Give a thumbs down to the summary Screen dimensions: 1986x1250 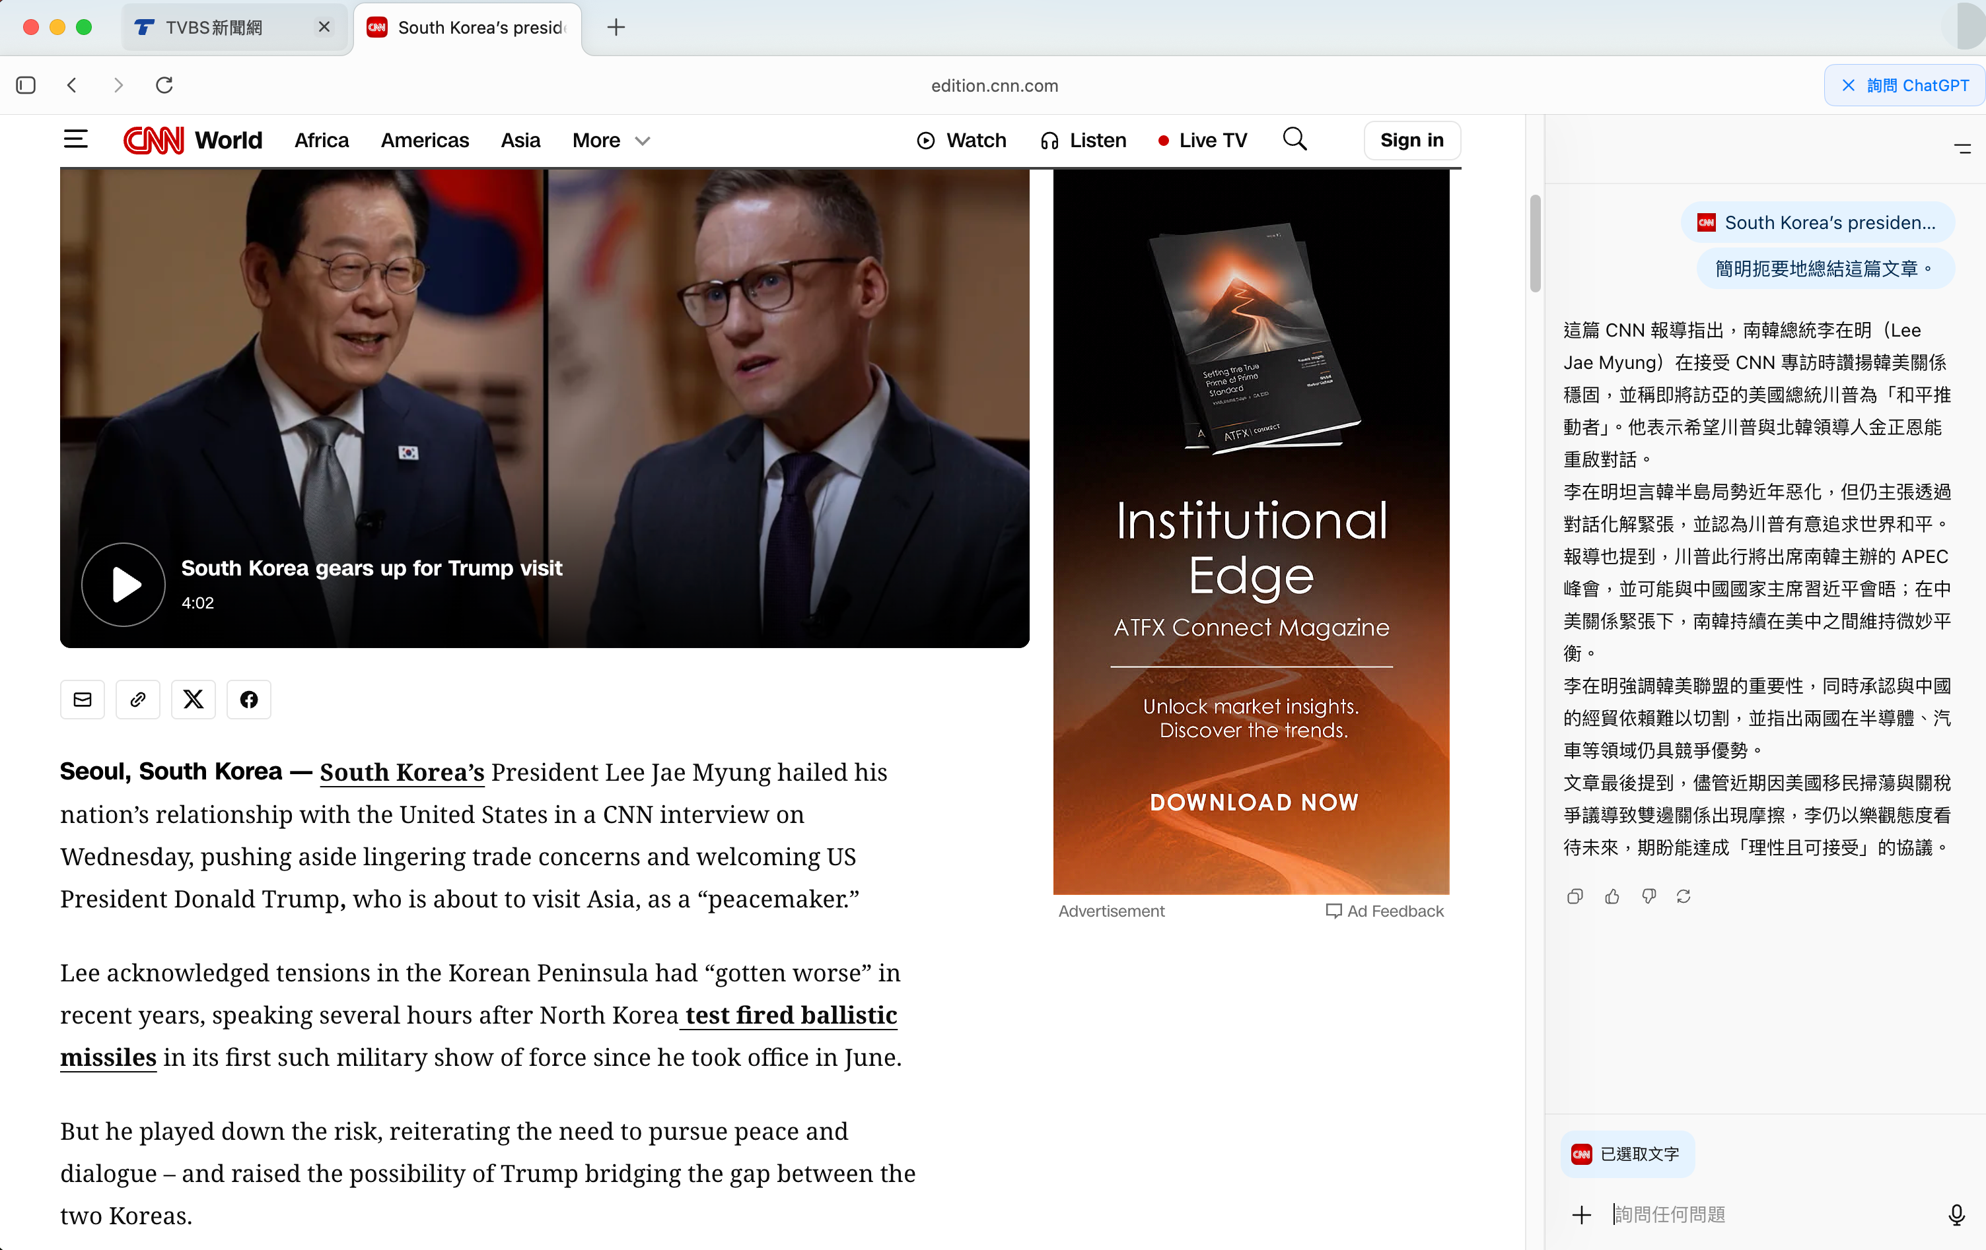click(1649, 896)
